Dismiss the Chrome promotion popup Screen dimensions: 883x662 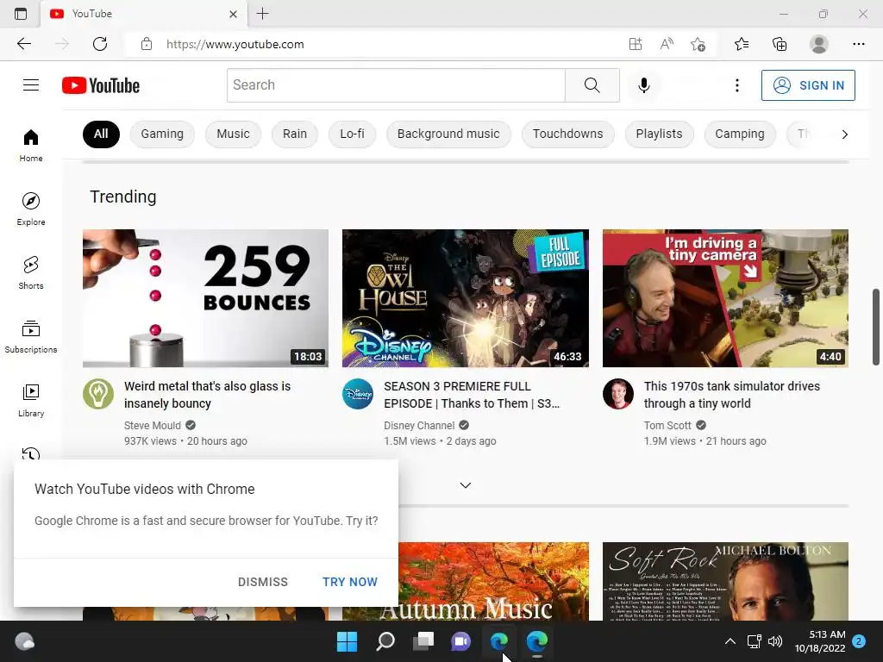click(x=263, y=582)
